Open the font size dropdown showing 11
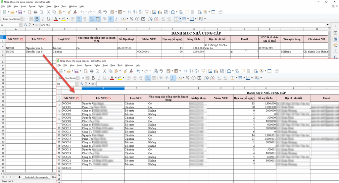The image size is (339, 183). [31, 19]
